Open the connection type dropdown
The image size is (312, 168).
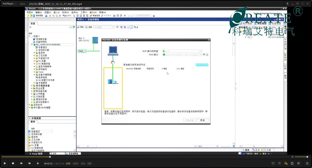tap(113, 27)
